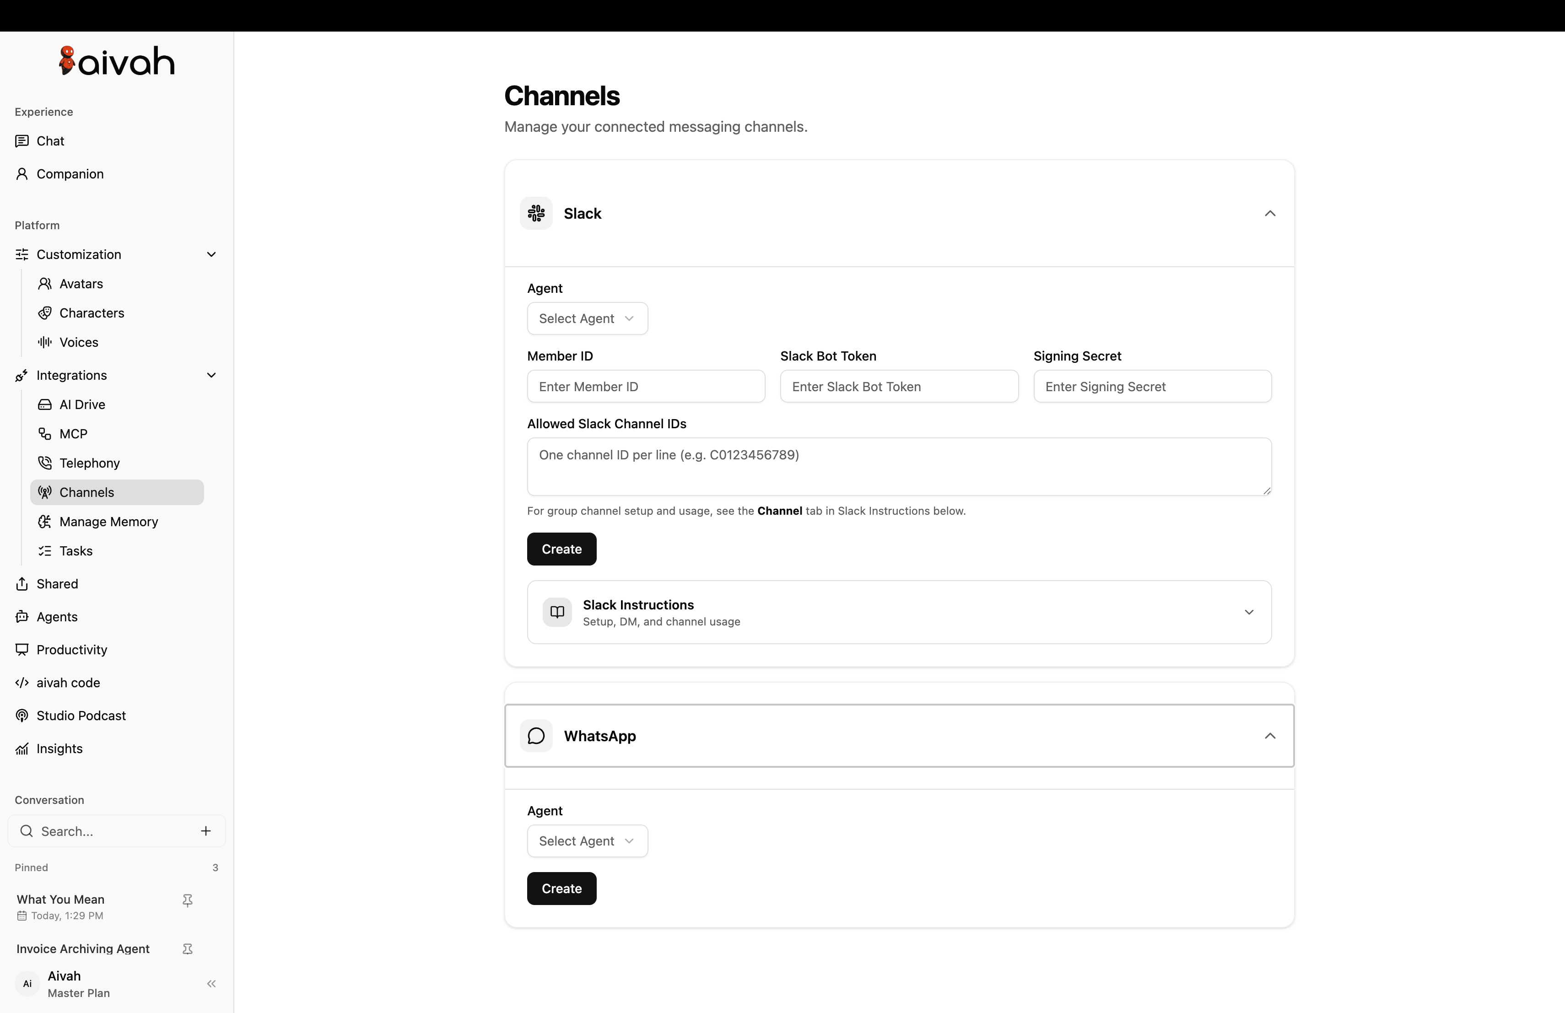Click the WhatsApp speech bubble icon
Image resolution: width=1565 pixels, height=1013 pixels.
(536, 736)
